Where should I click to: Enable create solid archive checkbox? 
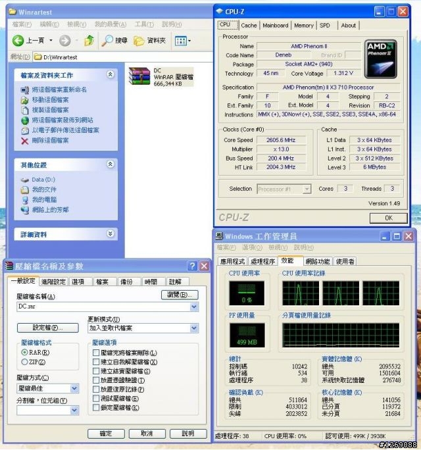96,371
